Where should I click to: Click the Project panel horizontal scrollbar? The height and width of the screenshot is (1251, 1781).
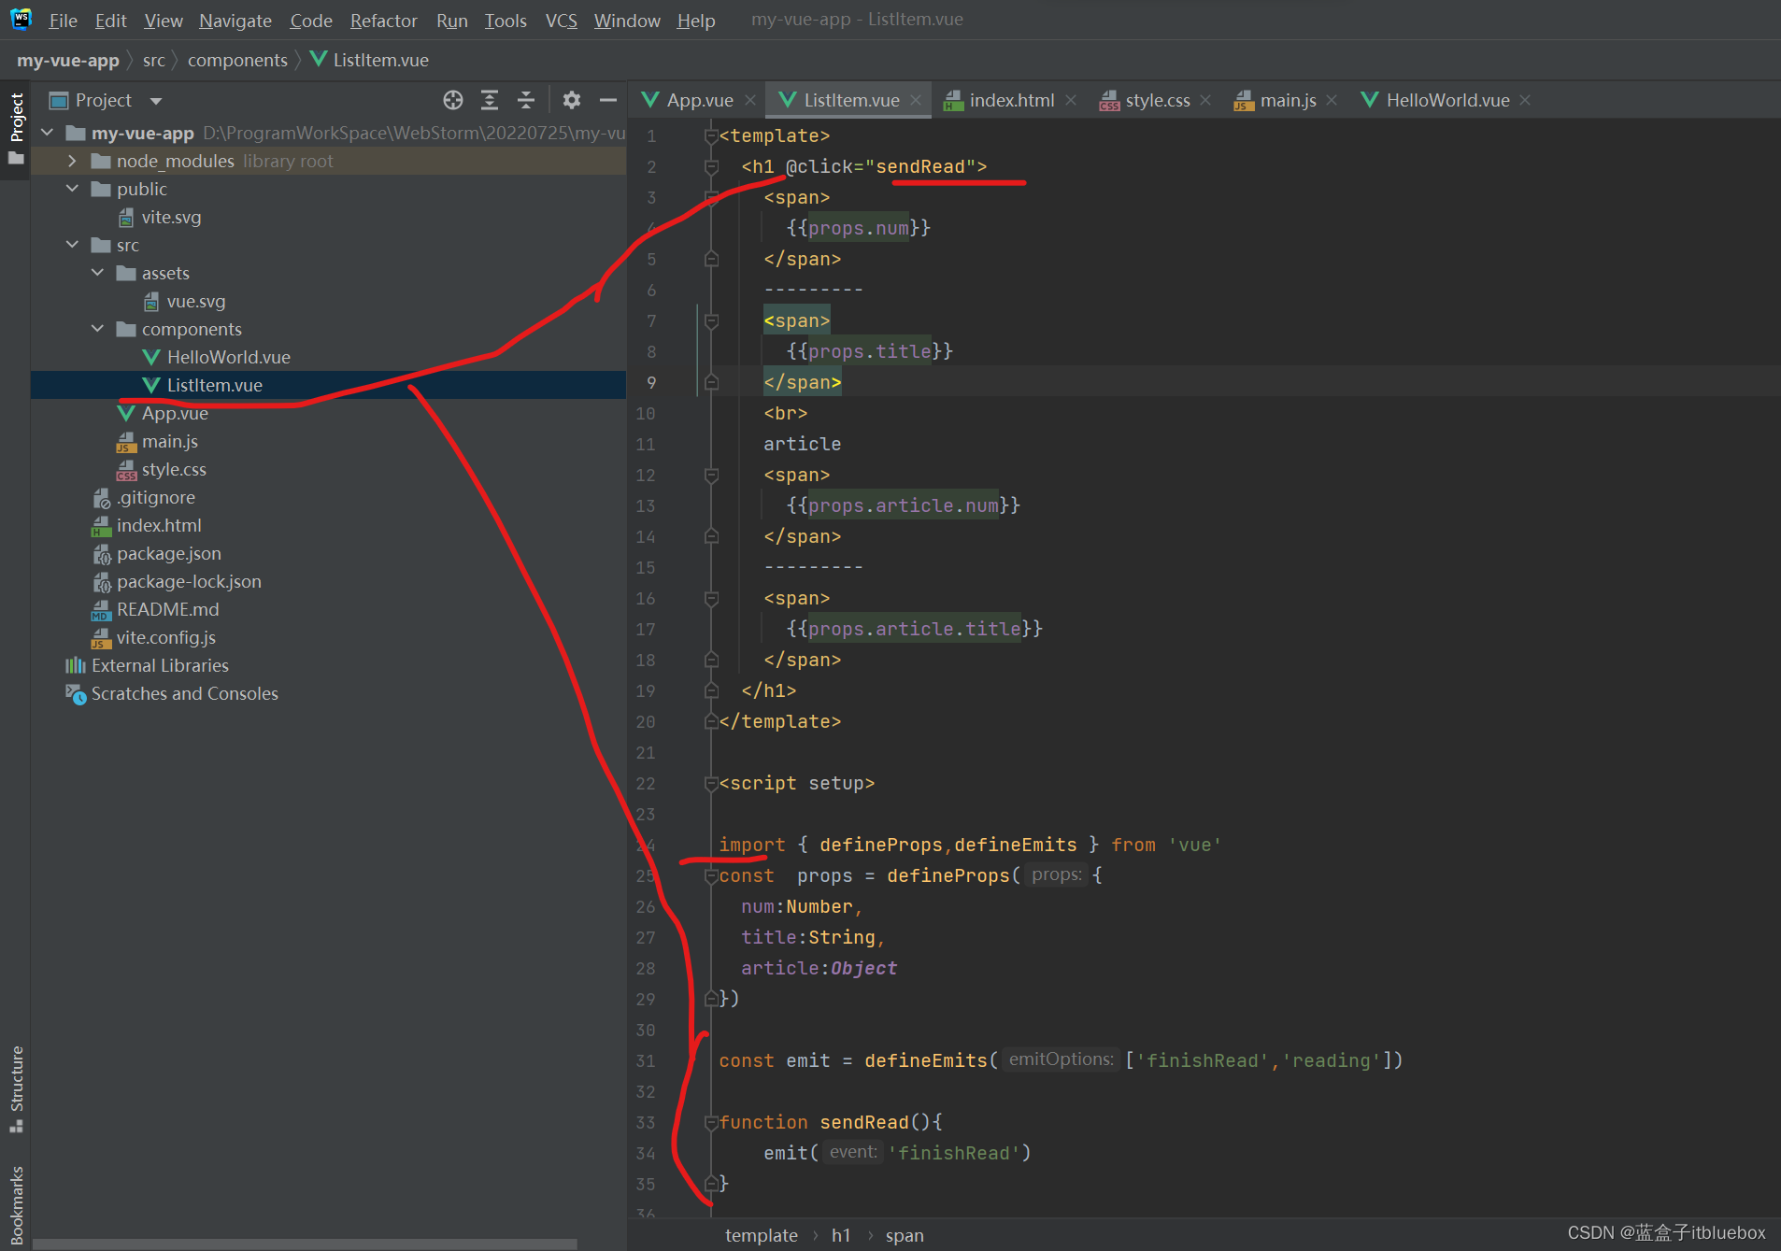click(x=305, y=1244)
